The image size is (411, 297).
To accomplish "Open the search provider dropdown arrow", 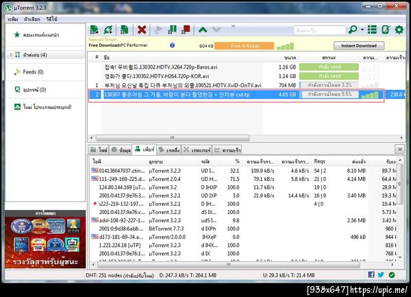I will (x=362, y=29).
